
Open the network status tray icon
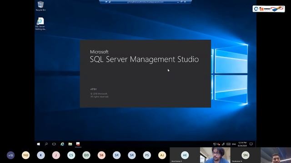[215, 144]
